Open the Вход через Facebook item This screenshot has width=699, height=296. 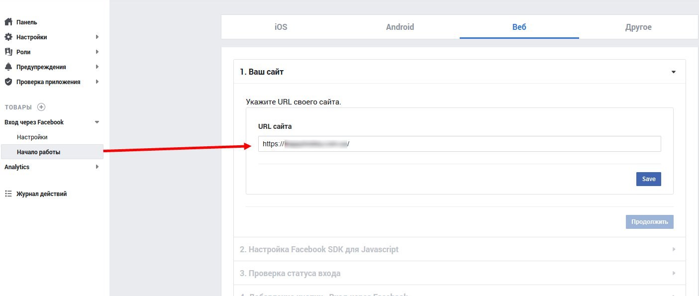(x=34, y=122)
